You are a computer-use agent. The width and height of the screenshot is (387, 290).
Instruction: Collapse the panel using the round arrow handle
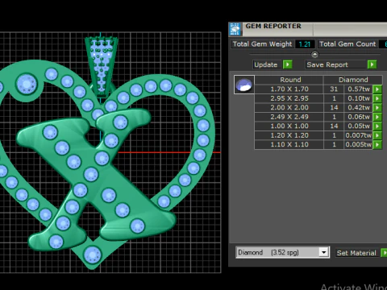click(x=314, y=55)
